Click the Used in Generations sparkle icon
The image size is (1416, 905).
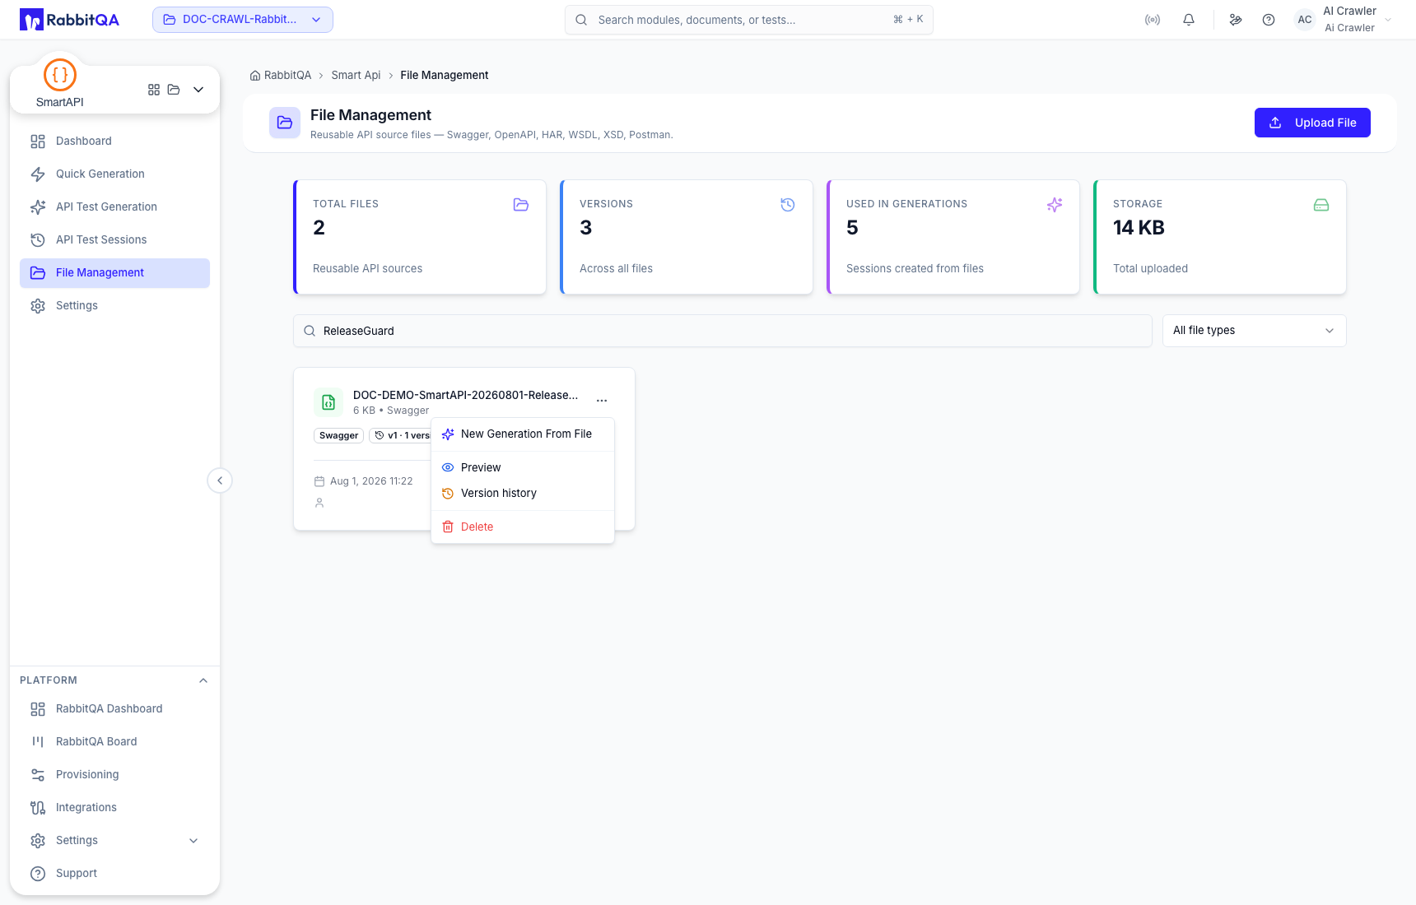pos(1055,205)
